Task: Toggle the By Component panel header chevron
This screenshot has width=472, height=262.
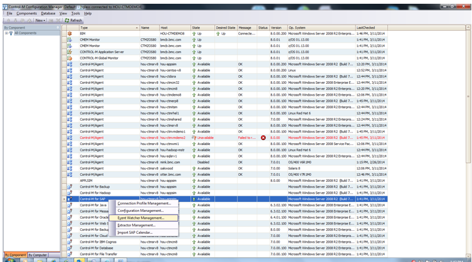Action: click(58, 28)
